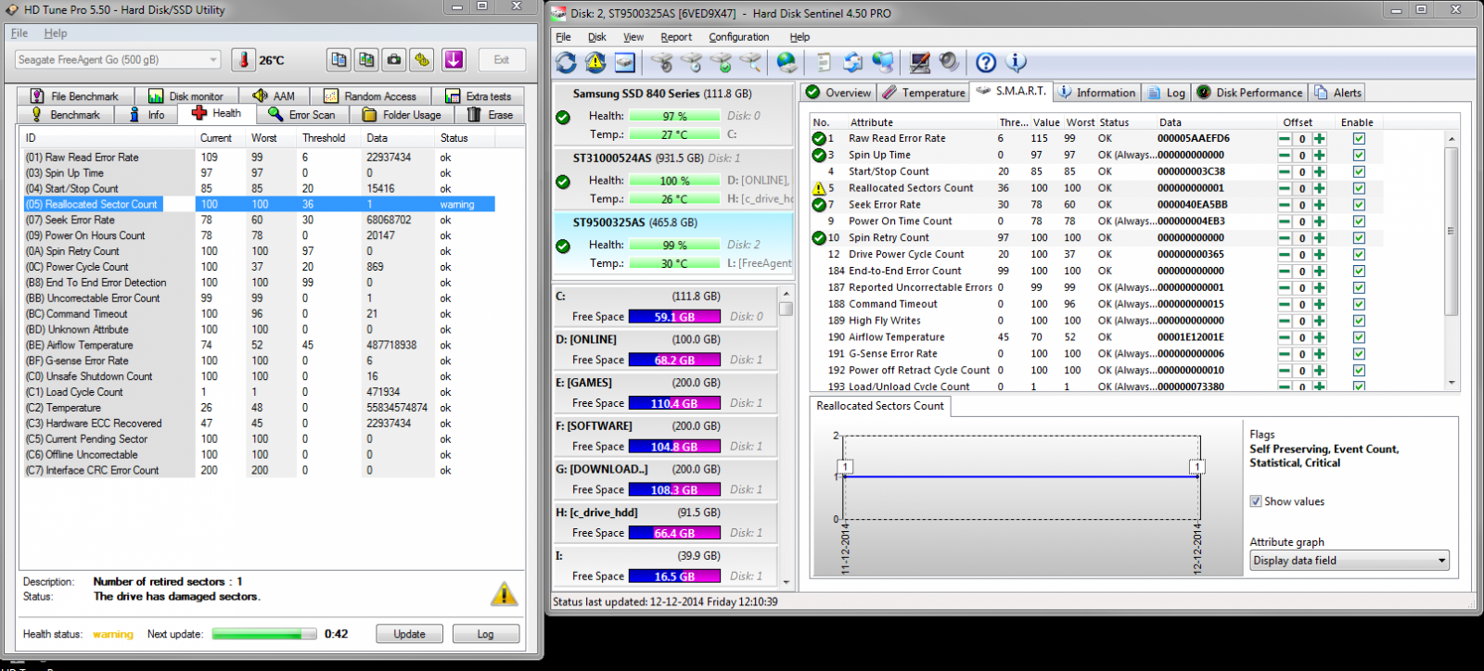Open the Alerts tab in Sentinel
1484x671 pixels.
(1337, 93)
